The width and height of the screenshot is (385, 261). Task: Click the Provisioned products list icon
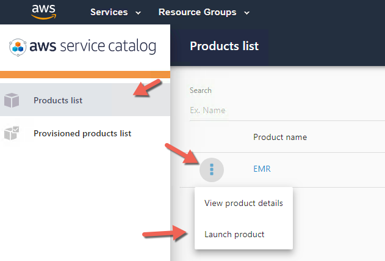click(12, 133)
